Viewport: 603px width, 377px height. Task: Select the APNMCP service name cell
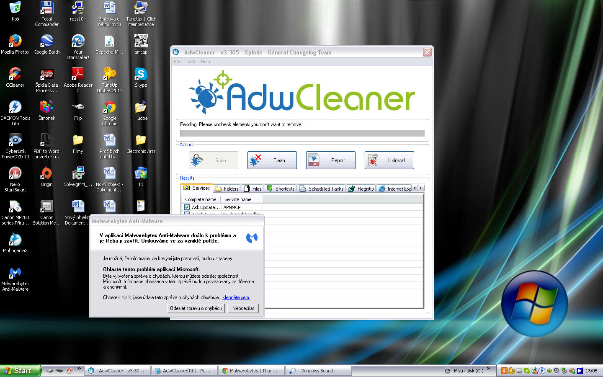point(242,207)
